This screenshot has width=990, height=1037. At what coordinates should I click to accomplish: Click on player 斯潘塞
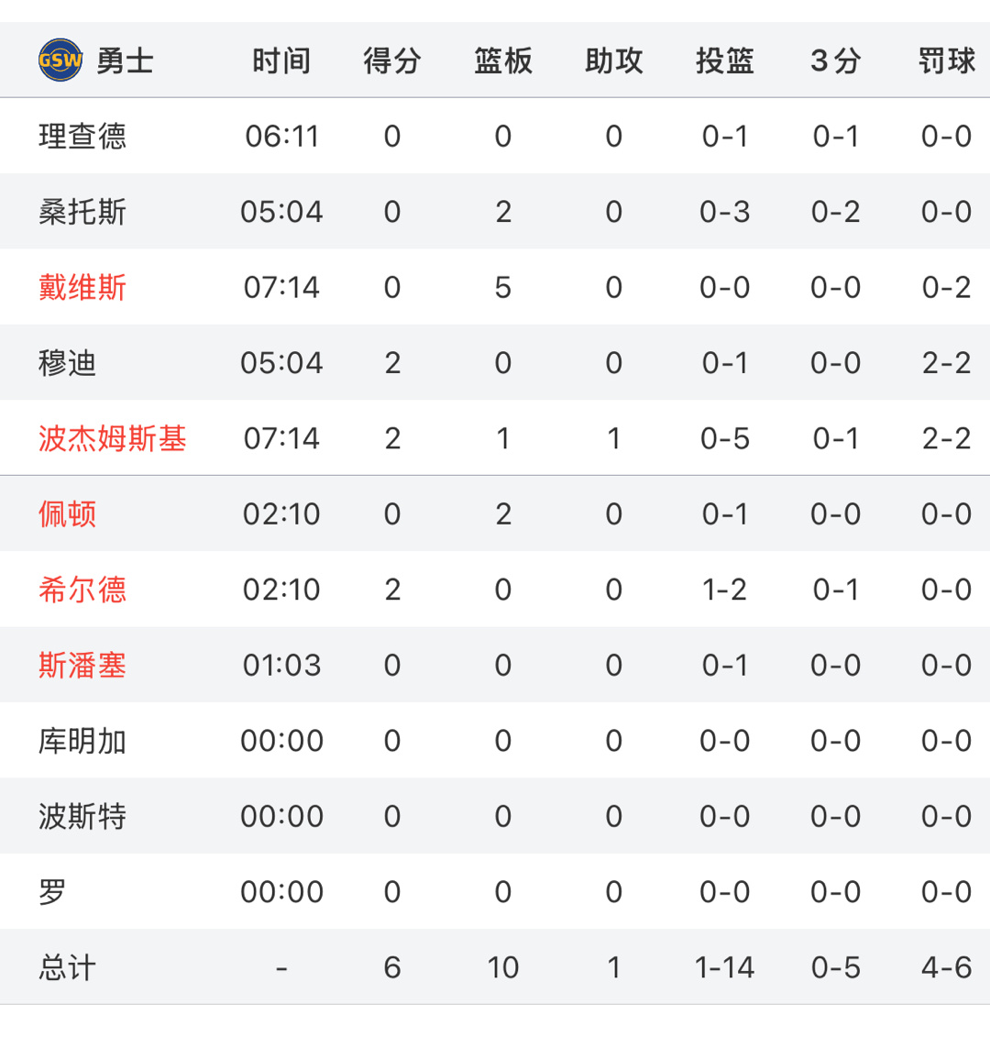tap(82, 666)
